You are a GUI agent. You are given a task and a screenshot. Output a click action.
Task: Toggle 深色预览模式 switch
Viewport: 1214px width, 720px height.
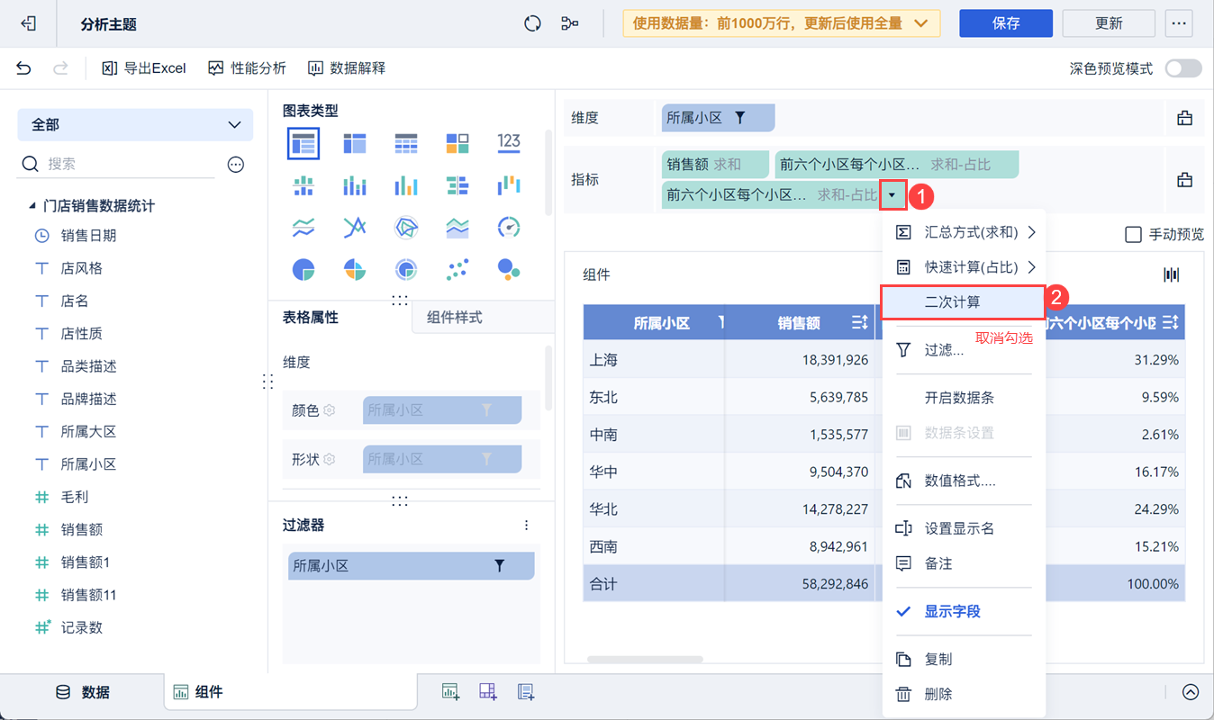pyautogui.click(x=1183, y=68)
